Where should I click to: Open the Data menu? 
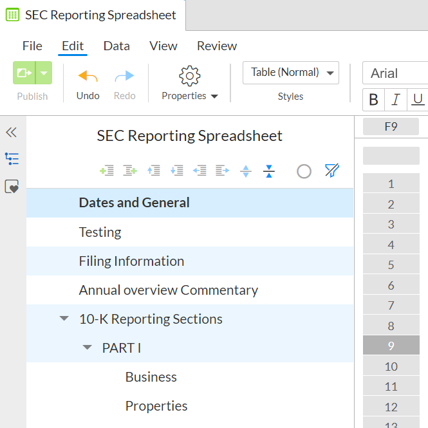point(116,46)
